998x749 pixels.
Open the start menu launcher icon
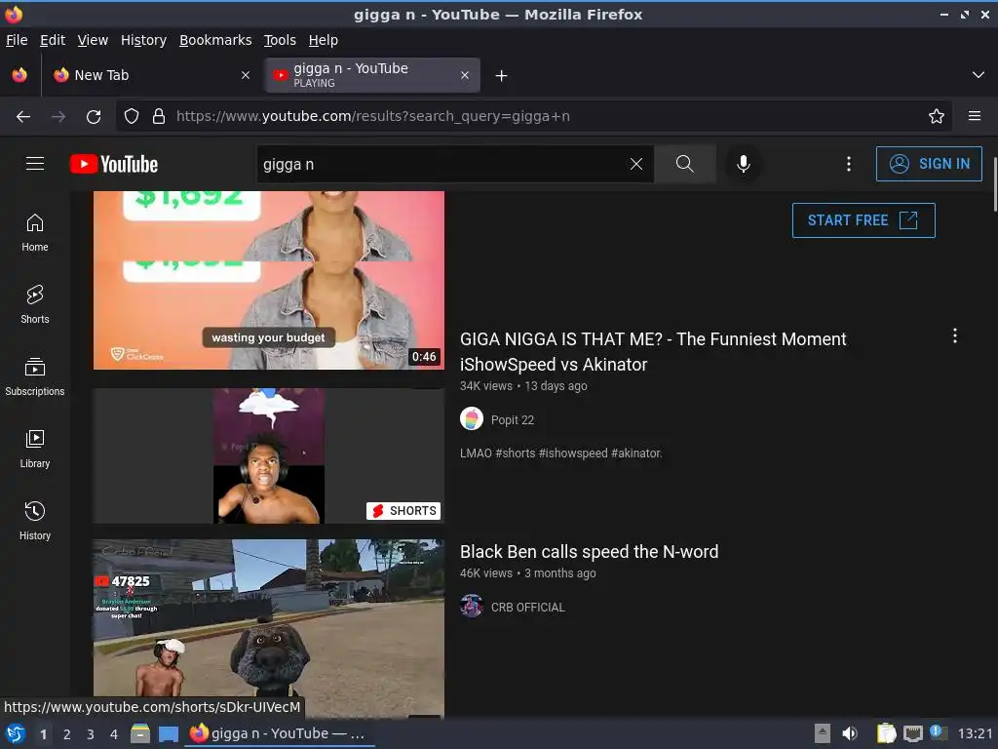[x=16, y=733]
